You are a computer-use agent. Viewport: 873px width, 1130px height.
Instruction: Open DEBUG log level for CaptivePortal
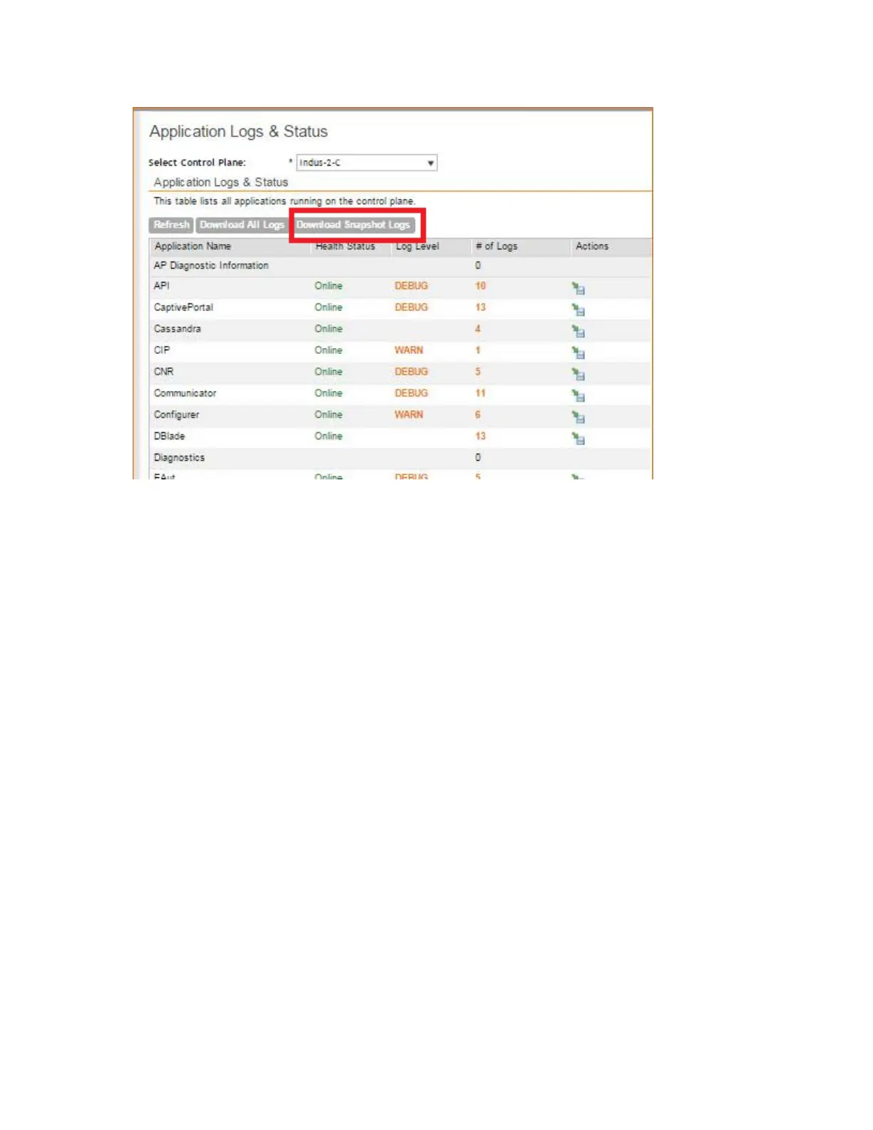pyautogui.click(x=411, y=307)
